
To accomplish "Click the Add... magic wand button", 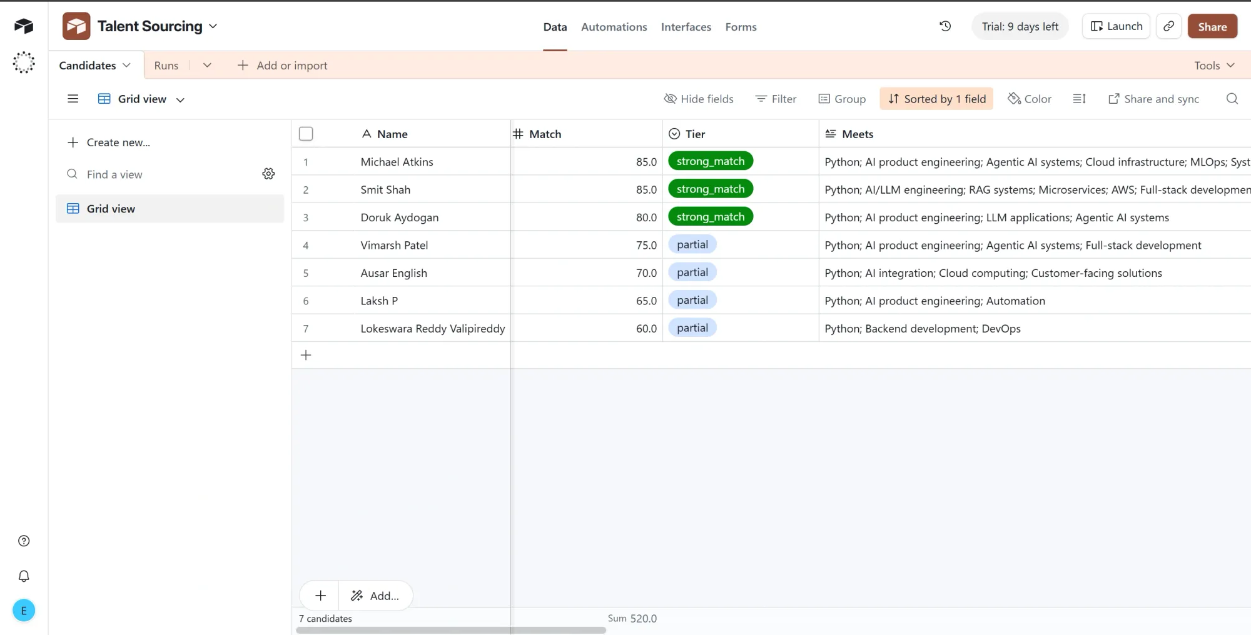I will tap(375, 596).
